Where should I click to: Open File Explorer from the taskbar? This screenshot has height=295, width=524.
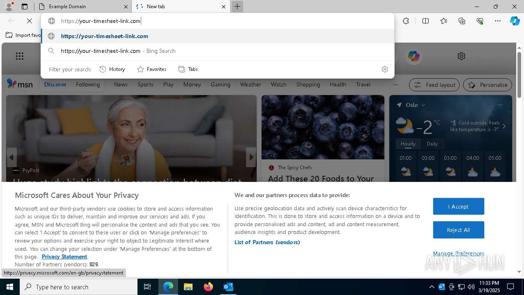[x=188, y=287]
